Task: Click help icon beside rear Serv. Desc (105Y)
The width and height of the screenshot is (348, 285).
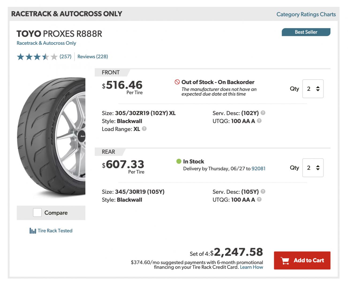Action: pyautogui.click(x=263, y=191)
